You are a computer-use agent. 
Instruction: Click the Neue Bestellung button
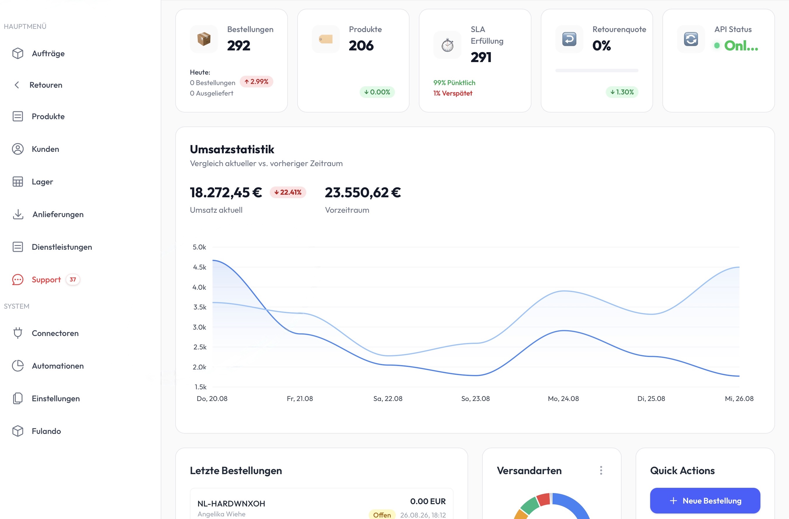[705, 500]
